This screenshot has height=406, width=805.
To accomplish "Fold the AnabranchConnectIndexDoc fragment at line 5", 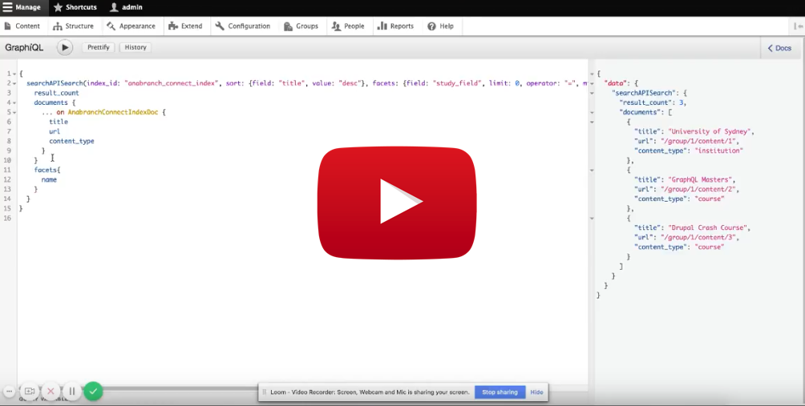I will (x=14, y=112).
